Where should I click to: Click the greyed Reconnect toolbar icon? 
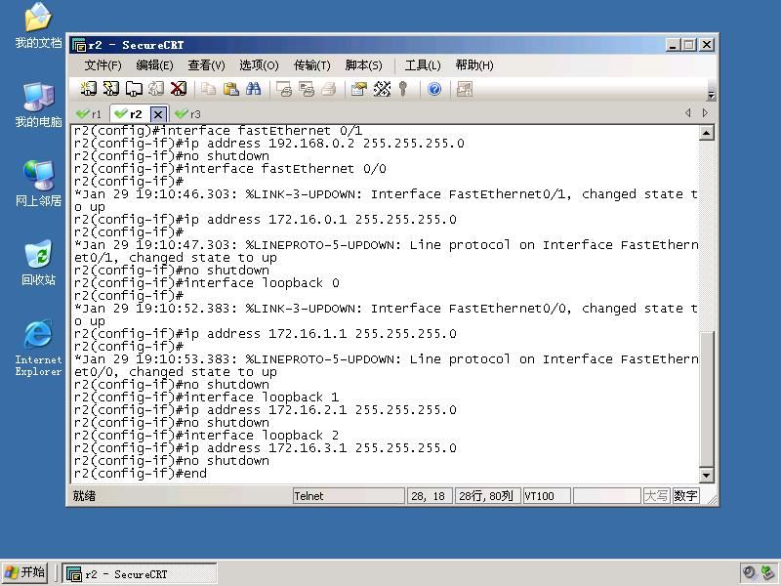click(x=156, y=89)
